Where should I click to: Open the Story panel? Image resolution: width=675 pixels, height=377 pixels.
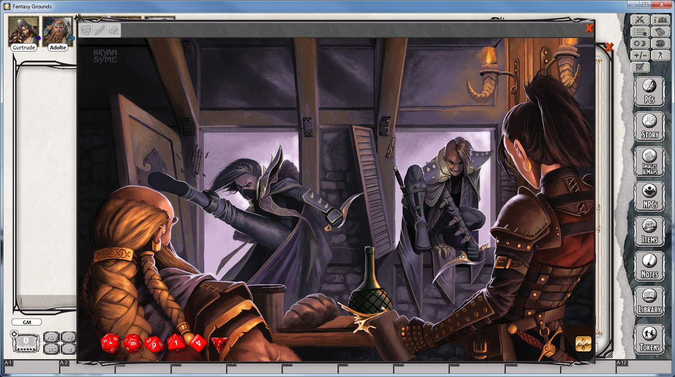click(650, 126)
